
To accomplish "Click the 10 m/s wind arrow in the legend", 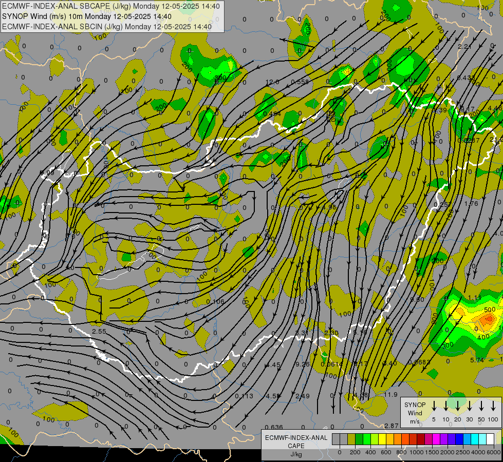I will pyautogui.click(x=445, y=406).
